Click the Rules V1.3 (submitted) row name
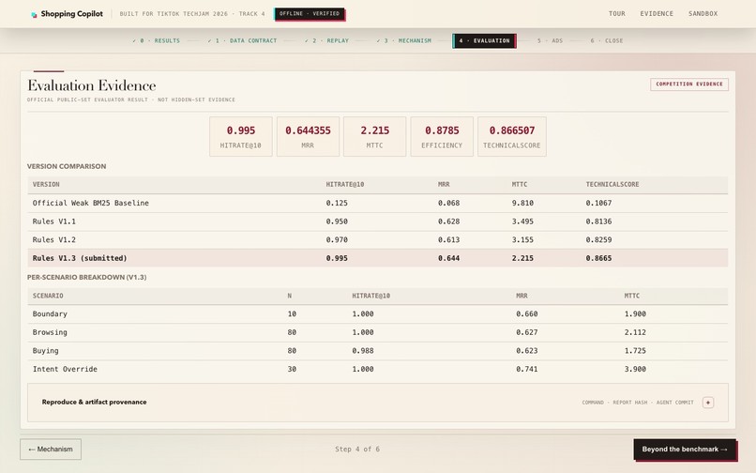This screenshot has height=473, width=756. click(x=80, y=258)
